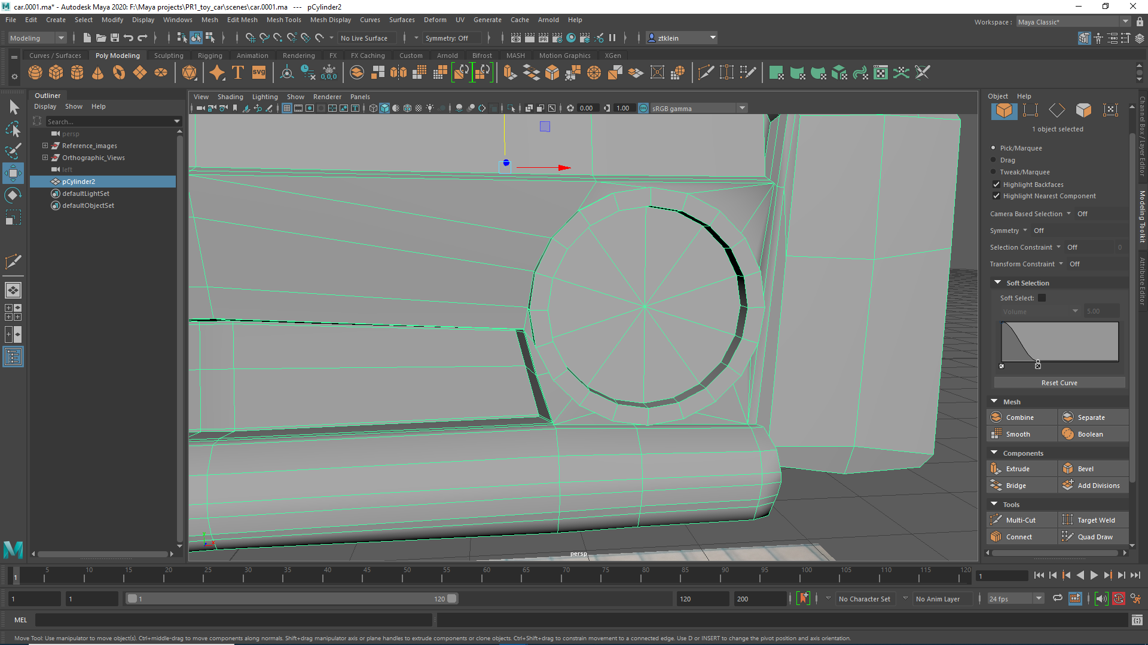1148x645 pixels.
Task: Expand the Reference_images node in the Outliner
Action: 45,145
